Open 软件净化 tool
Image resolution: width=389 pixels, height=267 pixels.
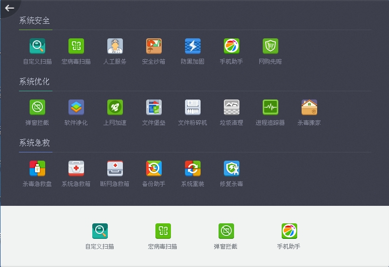(x=76, y=108)
